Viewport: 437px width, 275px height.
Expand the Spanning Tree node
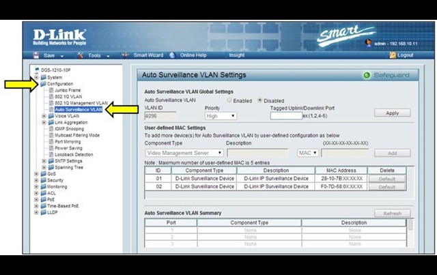point(44,167)
